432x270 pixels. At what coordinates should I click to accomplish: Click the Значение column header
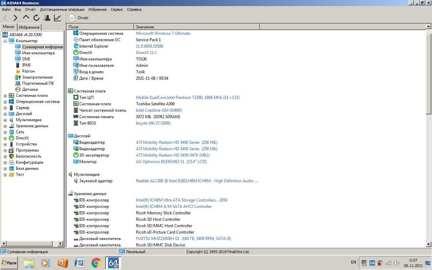(x=197, y=27)
